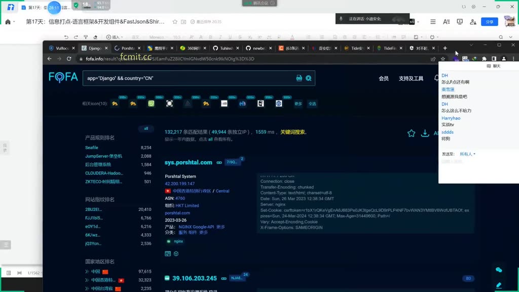Click the WeChat floating icon
The height and width of the screenshot is (292, 519).
point(499,270)
